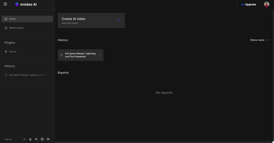The image size is (274, 143).
Task: Click the clock icon on history card
Action: click(62, 55)
